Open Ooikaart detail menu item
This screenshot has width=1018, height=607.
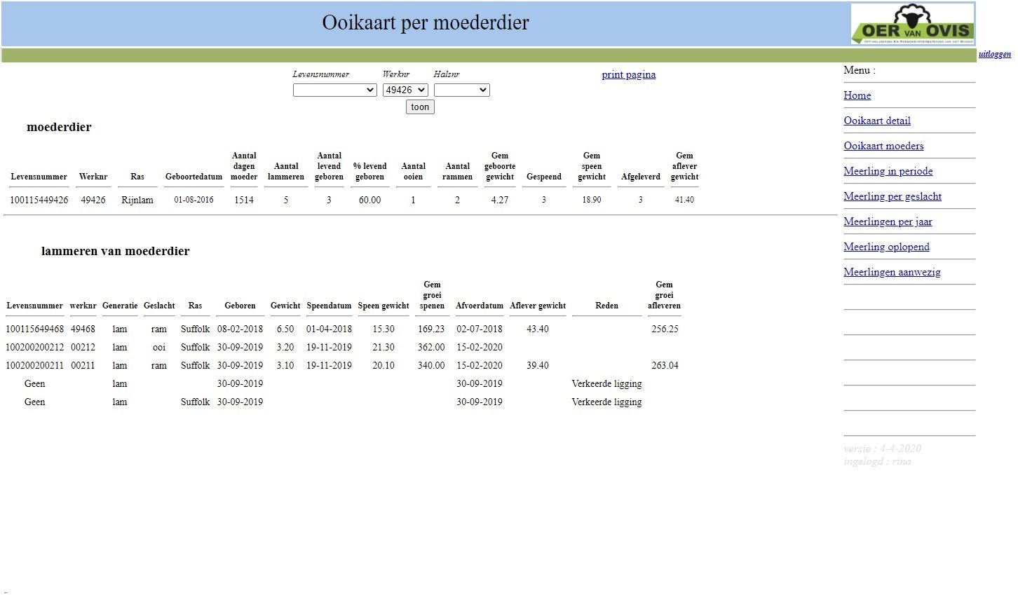876,121
